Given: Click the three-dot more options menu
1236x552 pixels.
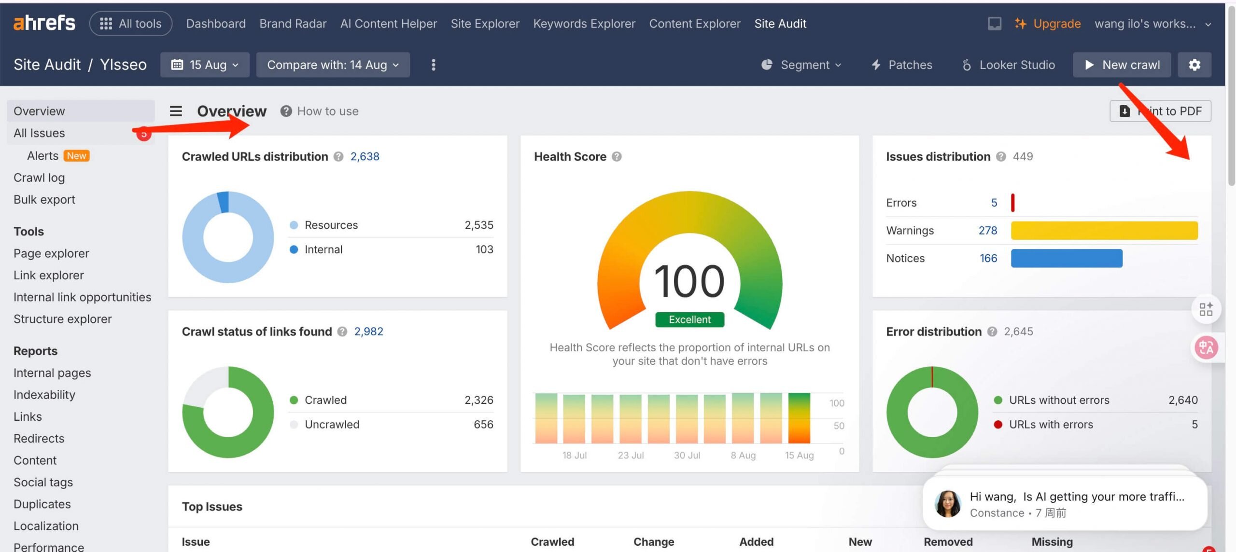Looking at the screenshot, I should click(x=433, y=65).
